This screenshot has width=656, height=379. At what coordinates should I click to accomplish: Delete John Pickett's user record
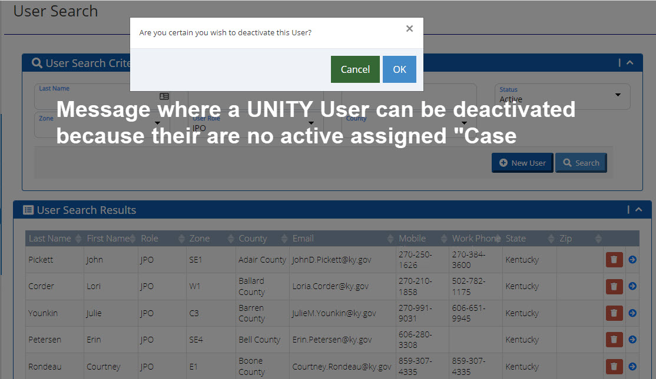click(614, 259)
